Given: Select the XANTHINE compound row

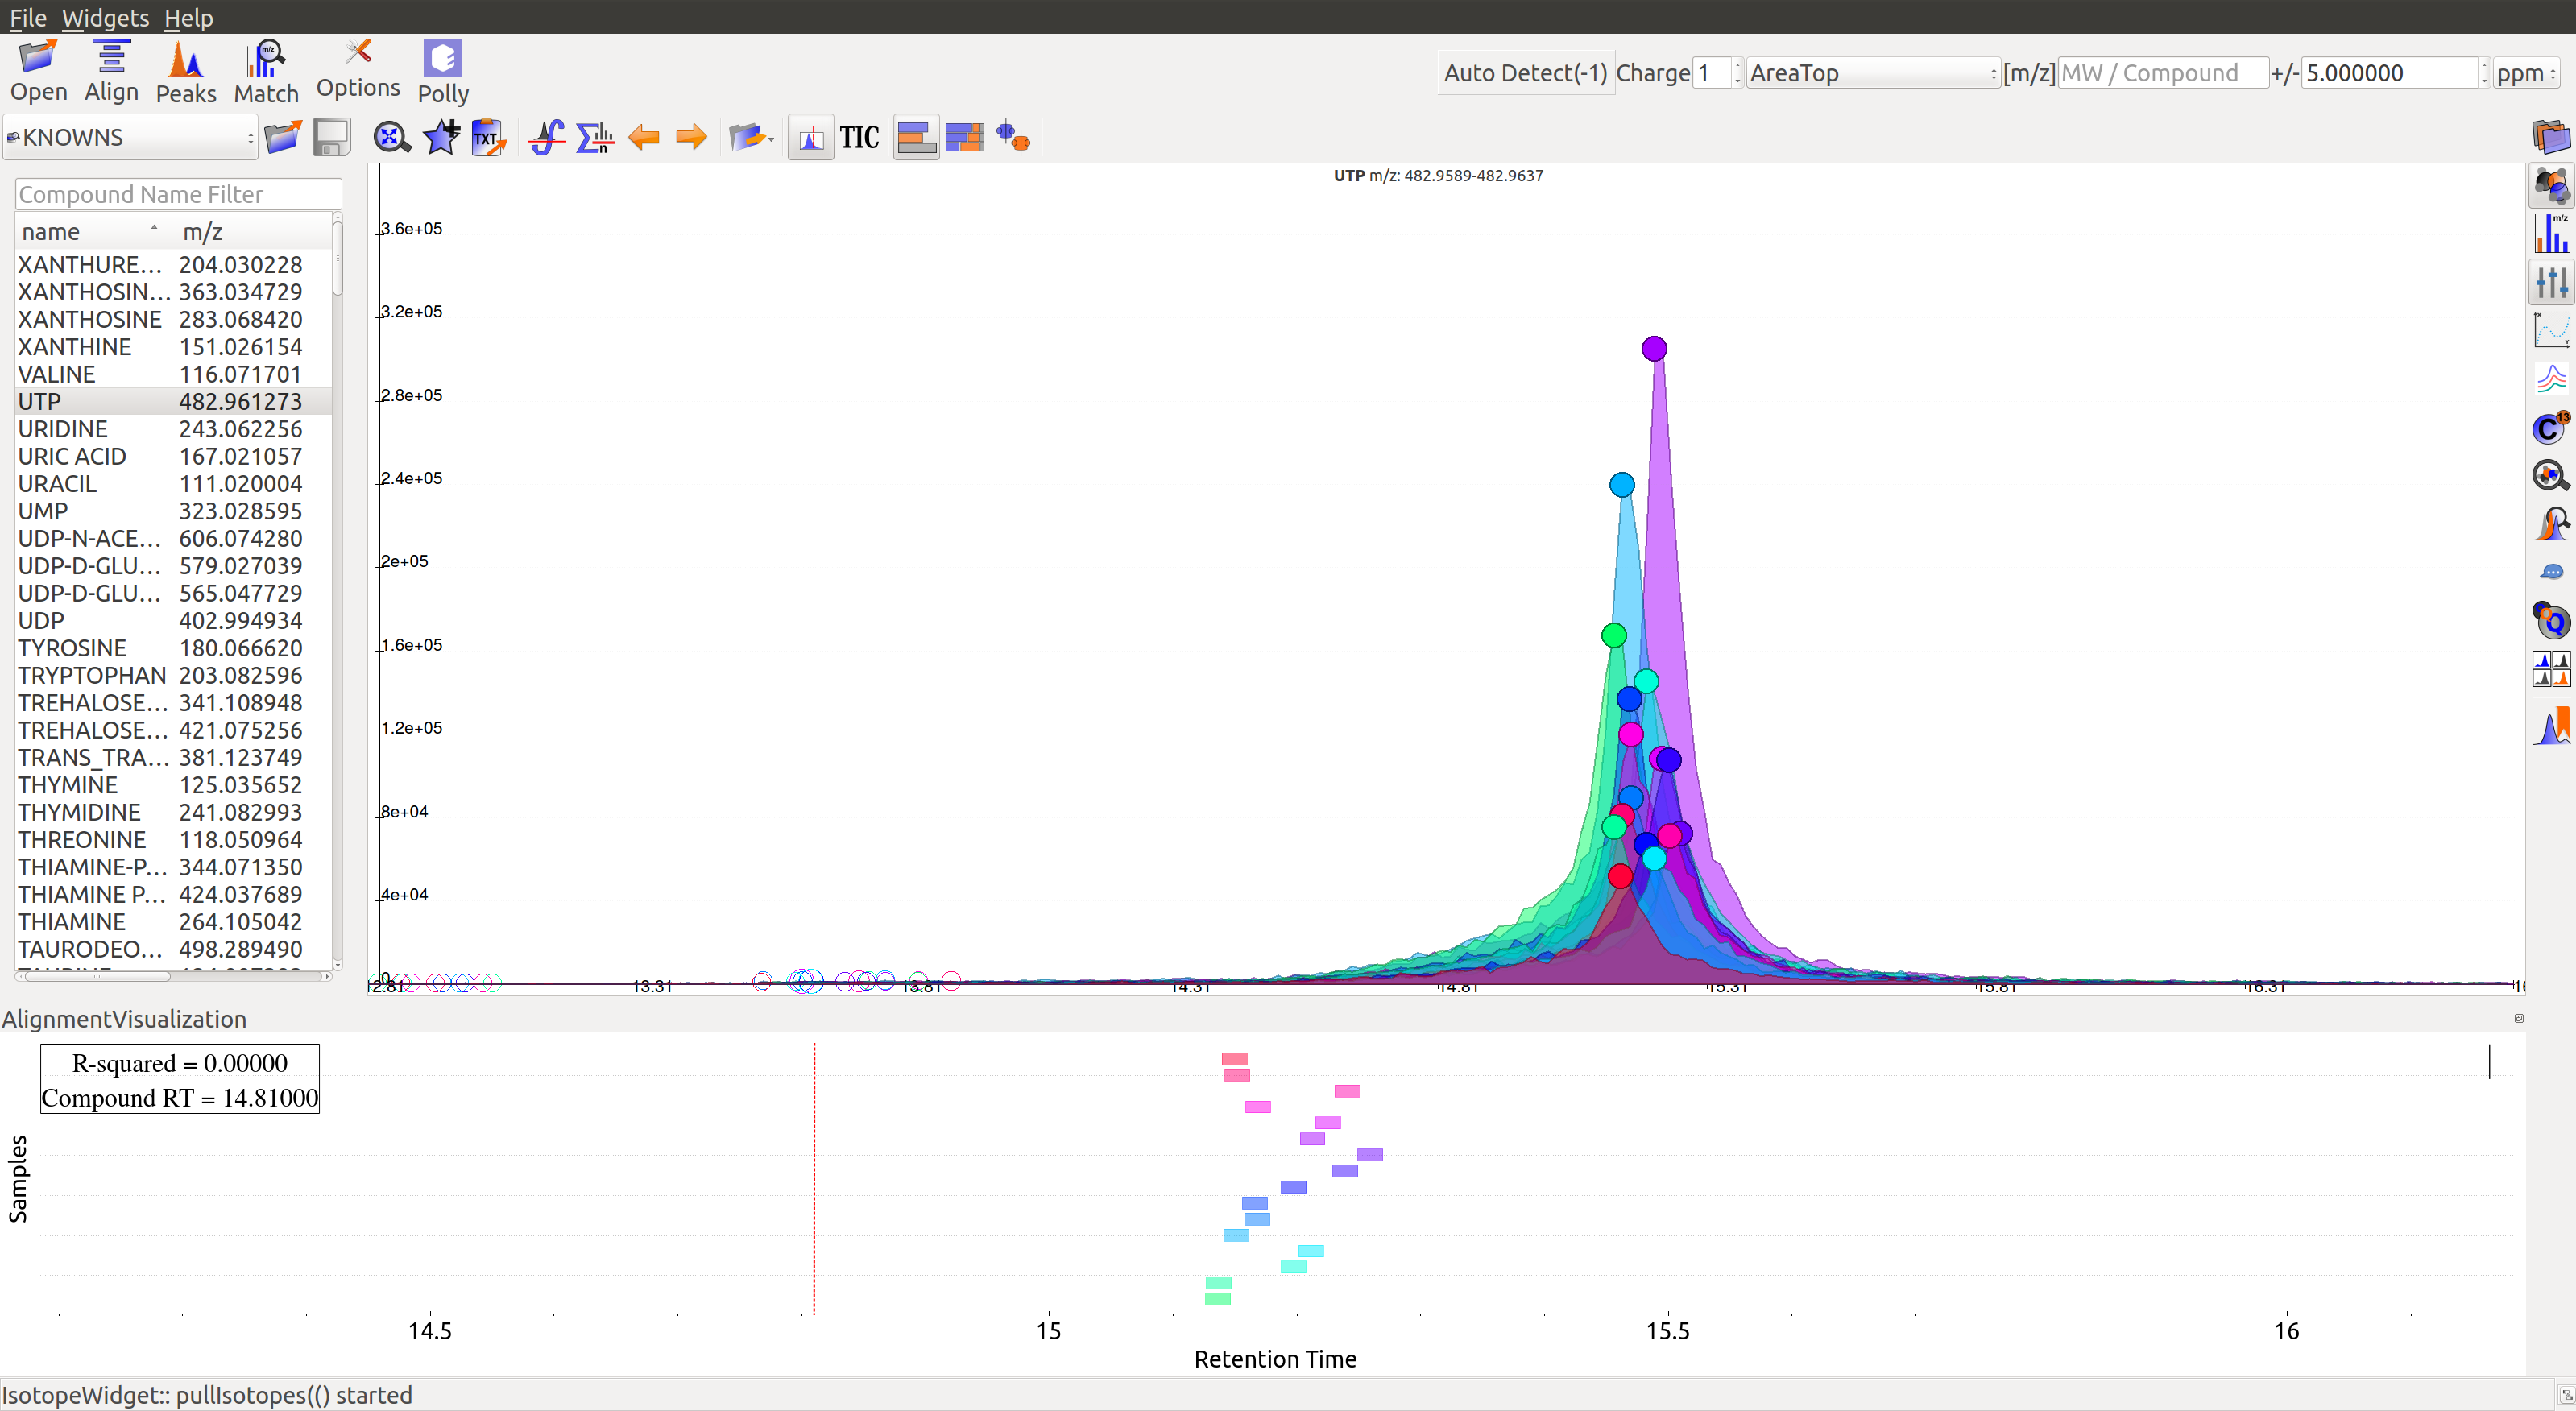Looking at the screenshot, I should coord(174,347).
